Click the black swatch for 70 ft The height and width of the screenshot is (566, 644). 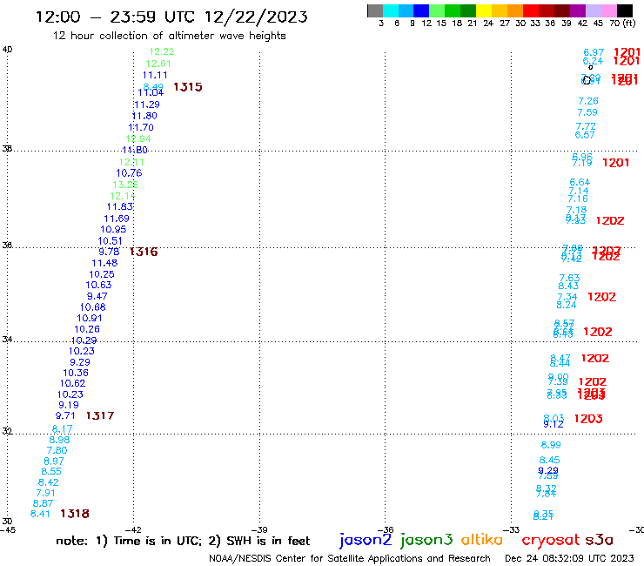(x=625, y=10)
